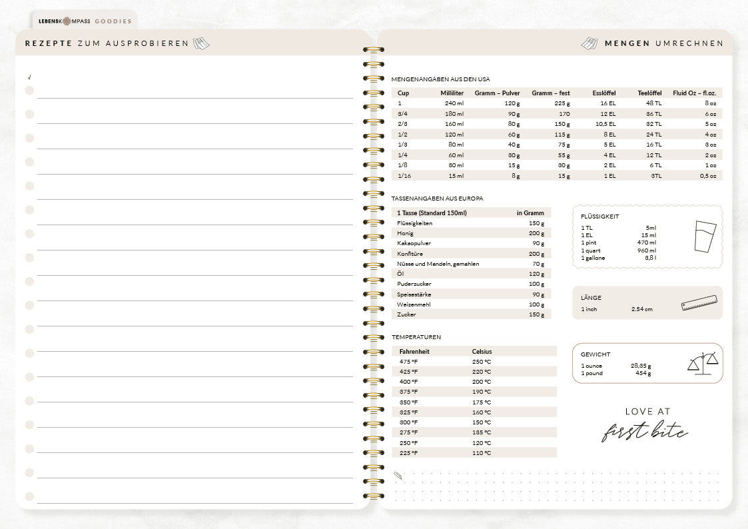This screenshot has height=529, width=748.
Task: Select the 225 °F temperature cell
Action: click(x=408, y=453)
